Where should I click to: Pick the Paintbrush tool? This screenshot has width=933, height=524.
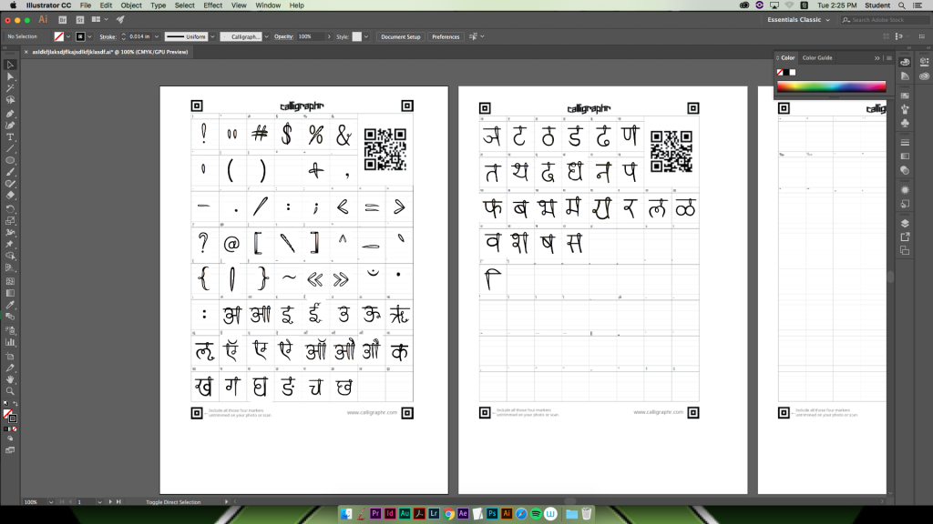click(10, 173)
